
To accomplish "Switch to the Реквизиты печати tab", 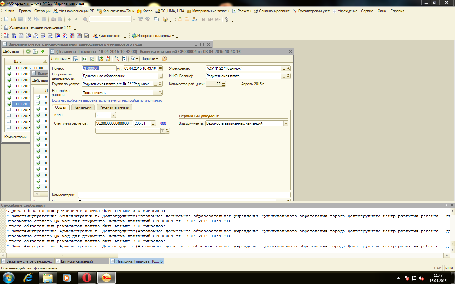I will [114, 107].
